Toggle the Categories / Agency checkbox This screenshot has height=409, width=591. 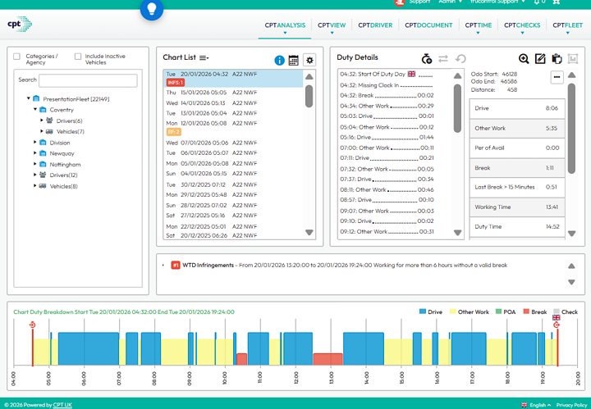pyautogui.click(x=16, y=57)
